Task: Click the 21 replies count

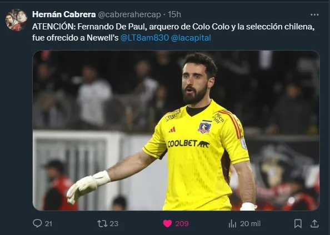Action: [x=48, y=223]
